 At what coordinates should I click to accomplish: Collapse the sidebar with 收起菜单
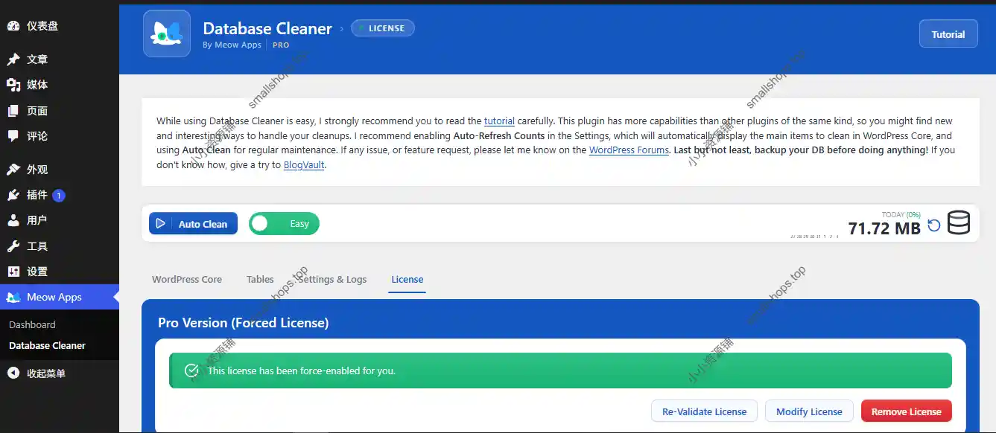(x=60, y=373)
